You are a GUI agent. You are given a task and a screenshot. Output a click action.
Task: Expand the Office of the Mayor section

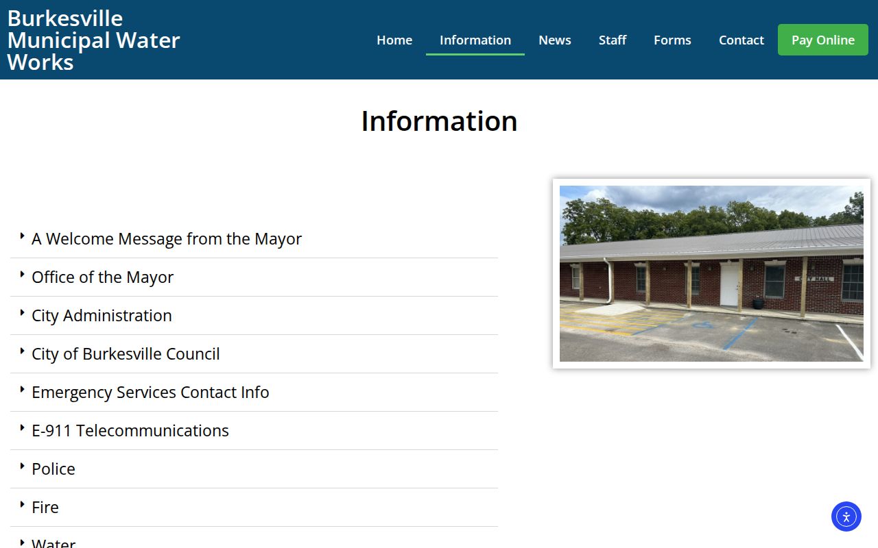point(254,277)
